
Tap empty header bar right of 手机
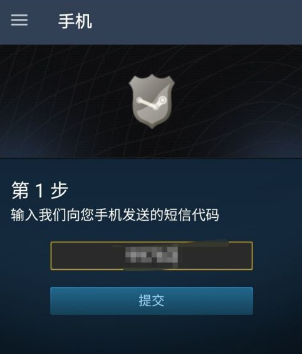click(196, 21)
